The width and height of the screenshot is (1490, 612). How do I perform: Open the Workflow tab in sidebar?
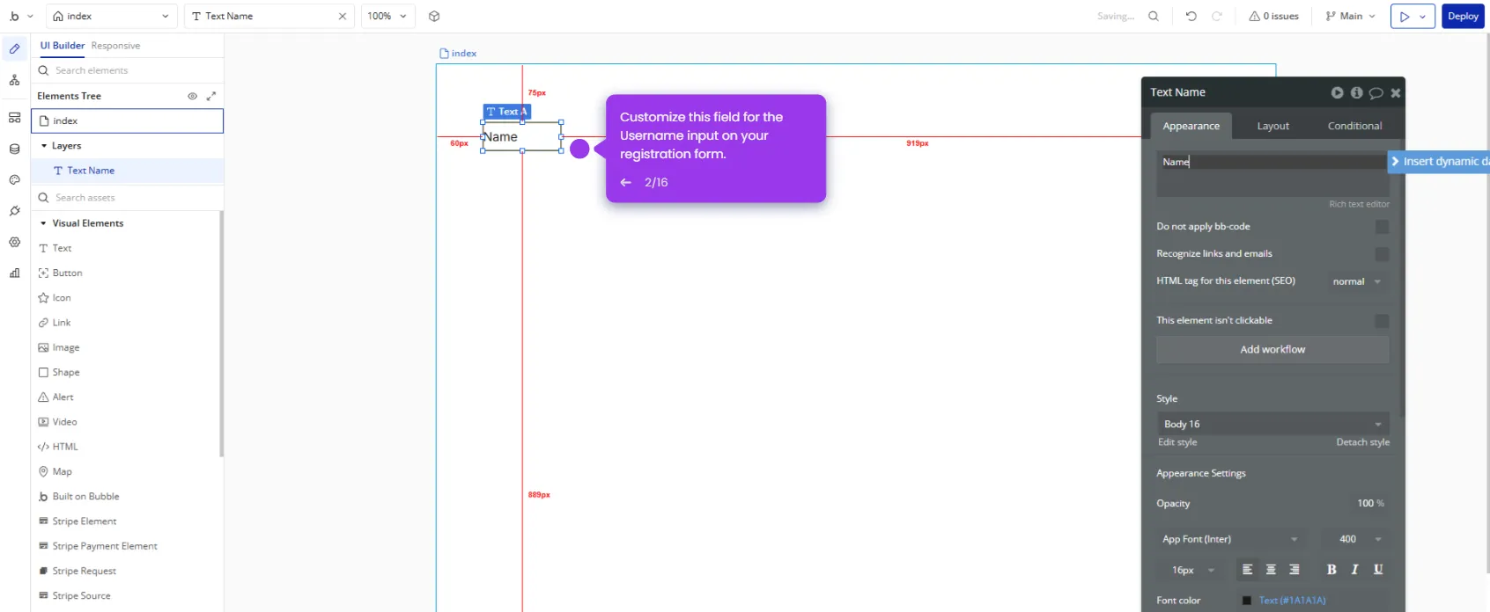15,80
